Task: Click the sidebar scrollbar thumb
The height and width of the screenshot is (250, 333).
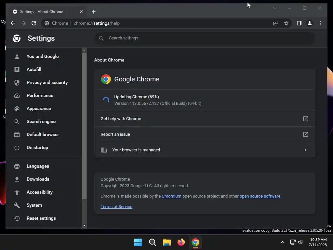Action: click(x=84, y=126)
